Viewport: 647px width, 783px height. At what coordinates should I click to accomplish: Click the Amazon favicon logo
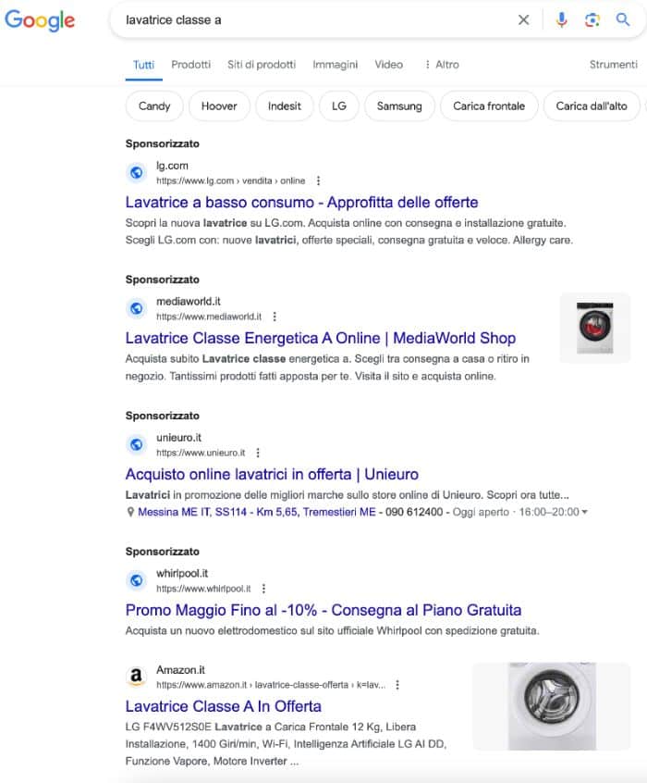coord(136,677)
